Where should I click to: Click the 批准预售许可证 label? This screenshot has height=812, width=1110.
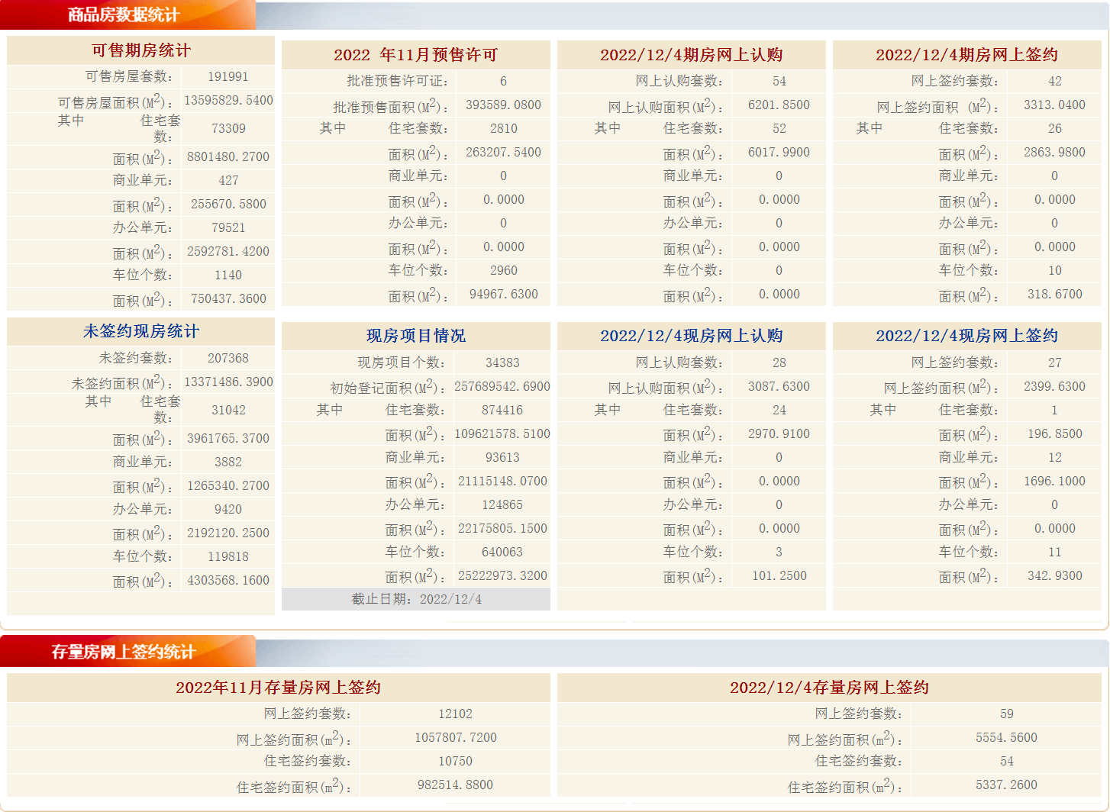coord(397,81)
